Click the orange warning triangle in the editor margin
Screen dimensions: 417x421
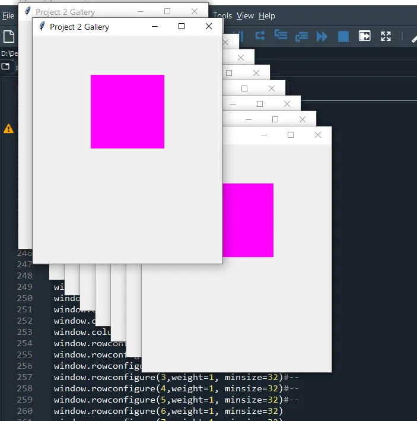[8, 129]
